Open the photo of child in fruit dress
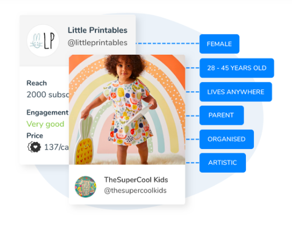The height and width of the screenshot is (230, 292). tap(127, 110)
